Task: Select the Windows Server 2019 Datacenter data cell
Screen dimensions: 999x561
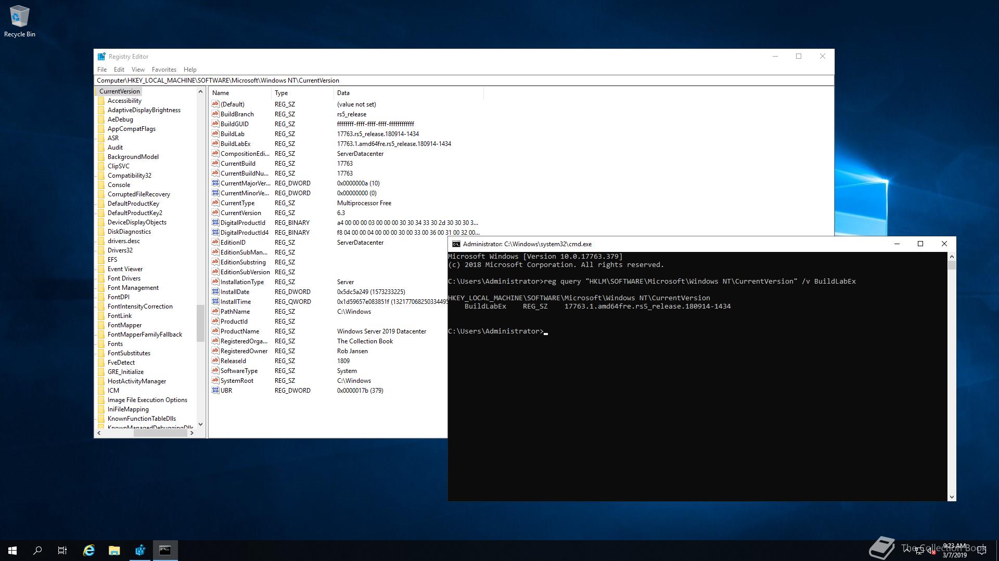Action: coord(381,331)
